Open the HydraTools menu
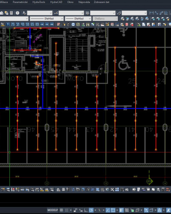Image resolution: width=171 pixels, height=214 pixels. (38, 2)
